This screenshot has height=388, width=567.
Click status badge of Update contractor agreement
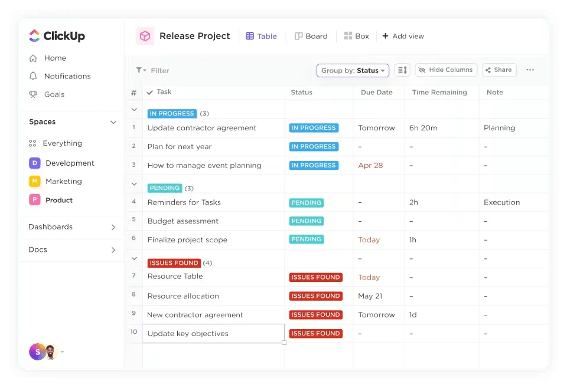pos(314,128)
